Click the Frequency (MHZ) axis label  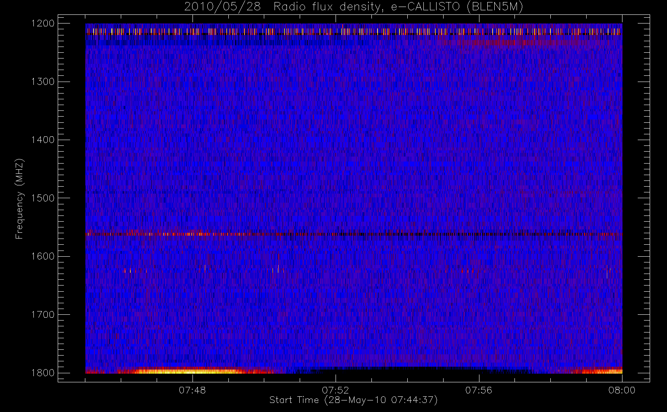[19, 199]
